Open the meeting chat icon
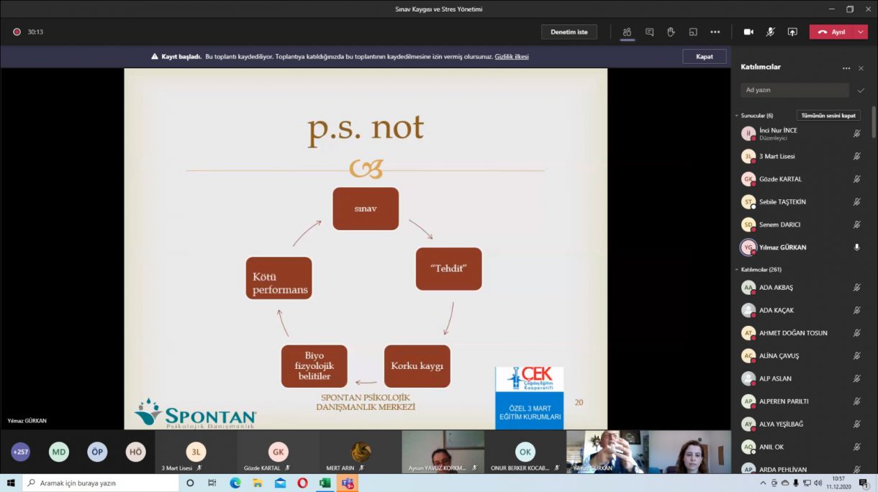 tap(649, 32)
